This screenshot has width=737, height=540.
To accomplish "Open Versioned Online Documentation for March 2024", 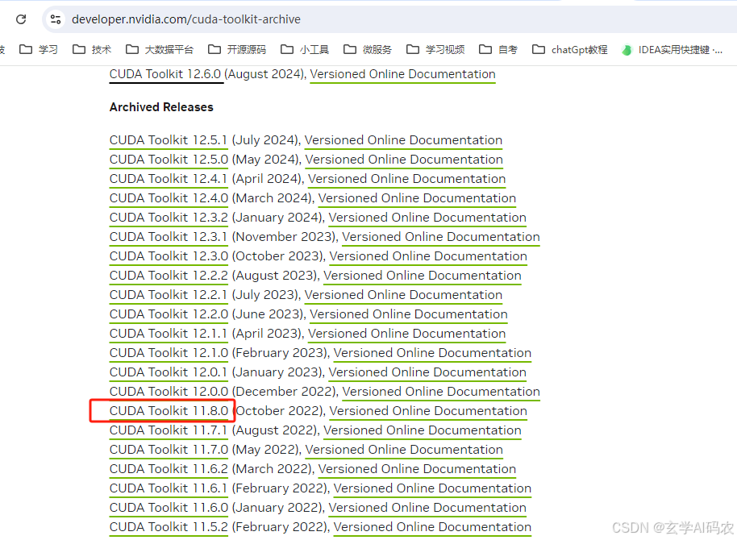I will click(x=418, y=197).
